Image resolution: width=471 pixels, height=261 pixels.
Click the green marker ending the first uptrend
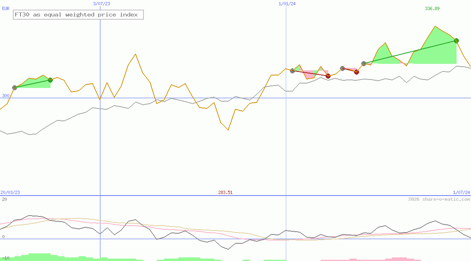(50, 80)
